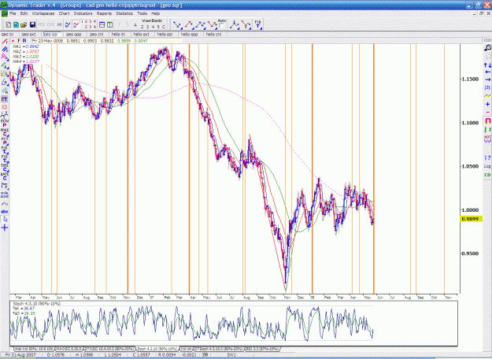This screenshot has width=492, height=359.
Task: Select the magenta pitchfork tool
Action: pyautogui.click(x=5, y=57)
